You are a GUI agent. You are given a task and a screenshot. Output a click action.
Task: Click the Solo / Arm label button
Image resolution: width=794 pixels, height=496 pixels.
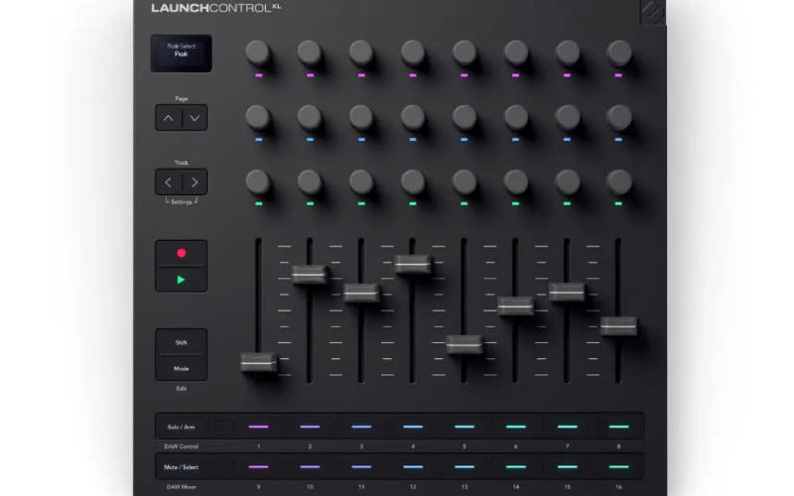tap(182, 427)
